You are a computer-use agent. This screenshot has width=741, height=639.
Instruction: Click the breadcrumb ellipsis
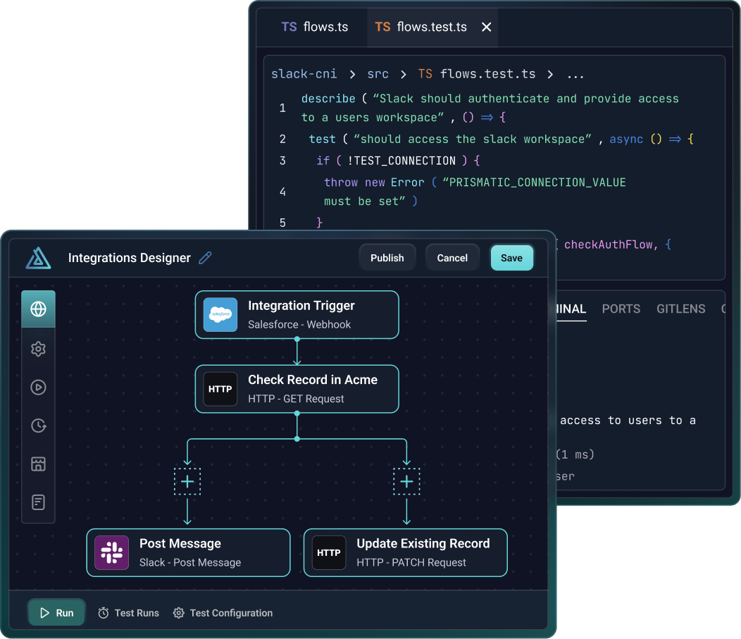(575, 75)
